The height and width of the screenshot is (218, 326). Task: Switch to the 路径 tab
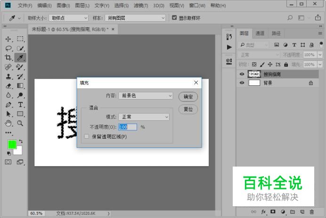pos(276,33)
